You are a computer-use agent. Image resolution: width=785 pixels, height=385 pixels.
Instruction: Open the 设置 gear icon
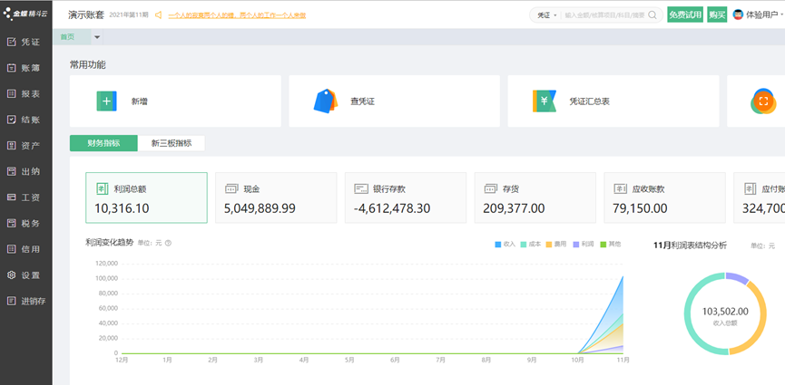(x=12, y=275)
